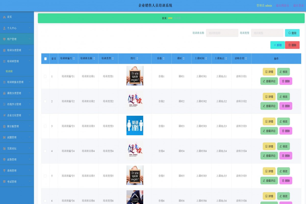This screenshot has width=306, height=204.
Task: Click 查看评论 for row 2
Action: tap(269, 106)
